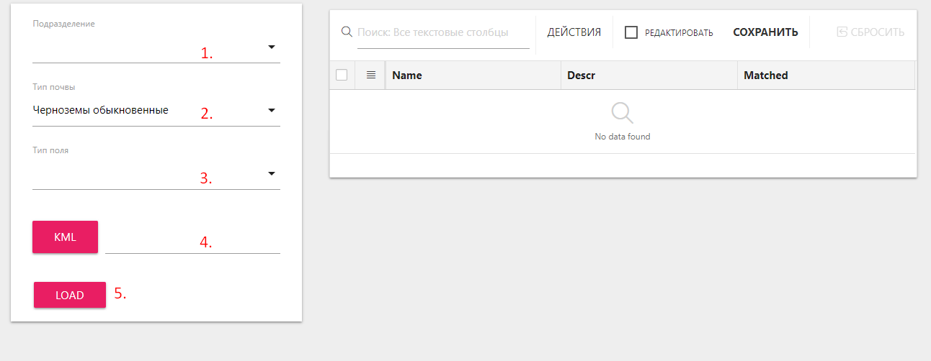This screenshot has width=931, height=361.
Task: Sort by the Name column header
Action: click(407, 76)
